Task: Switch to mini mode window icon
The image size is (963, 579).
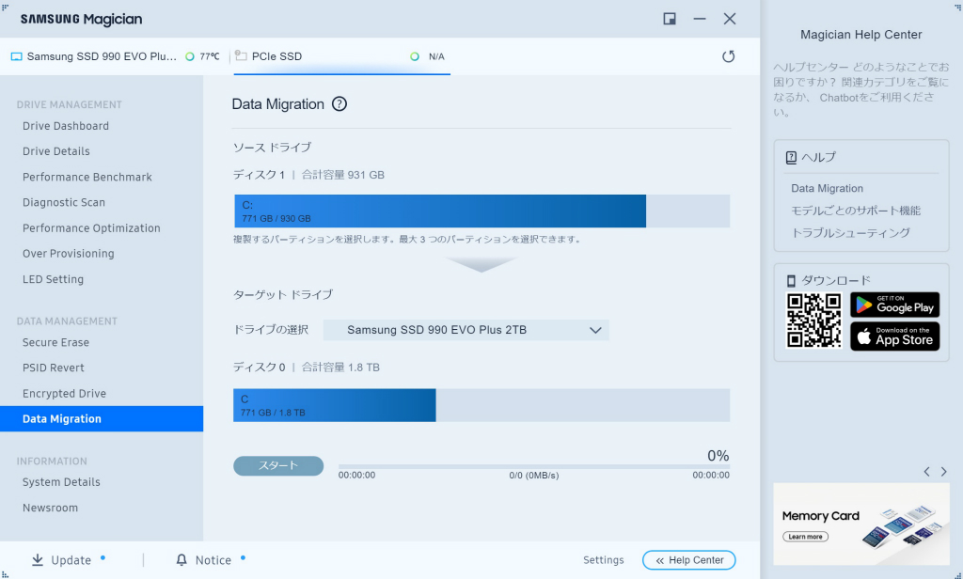Action: coord(670,19)
